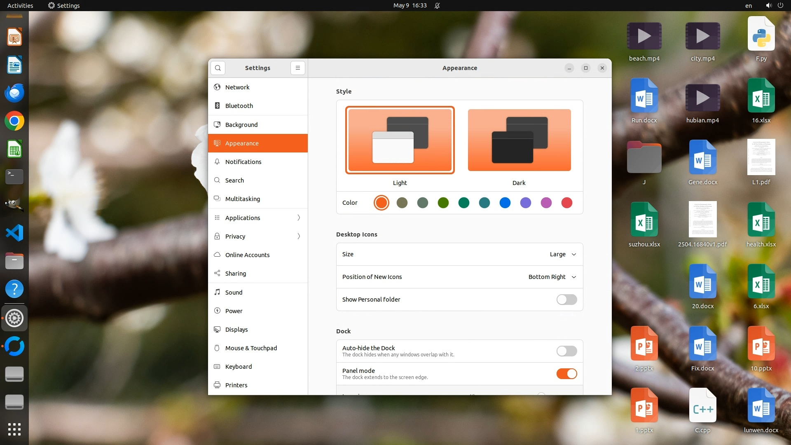The image size is (791, 445).
Task: Open Visual Studio Code from dock
Action: (14, 233)
